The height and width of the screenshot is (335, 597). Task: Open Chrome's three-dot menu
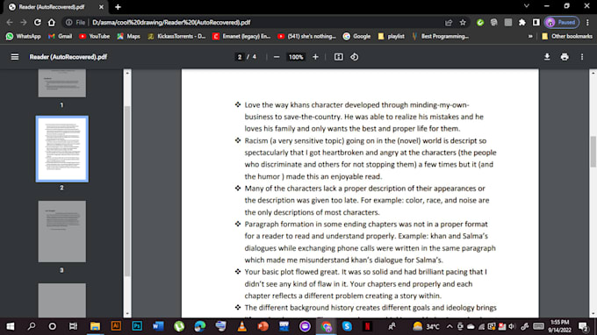pyautogui.click(x=587, y=23)
